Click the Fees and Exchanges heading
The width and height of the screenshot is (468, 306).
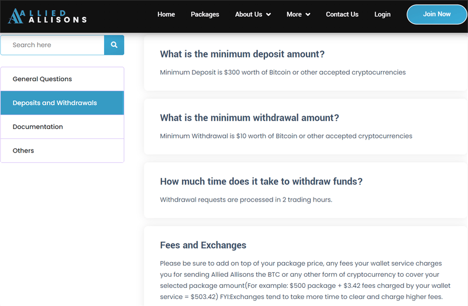pos(203,245)
